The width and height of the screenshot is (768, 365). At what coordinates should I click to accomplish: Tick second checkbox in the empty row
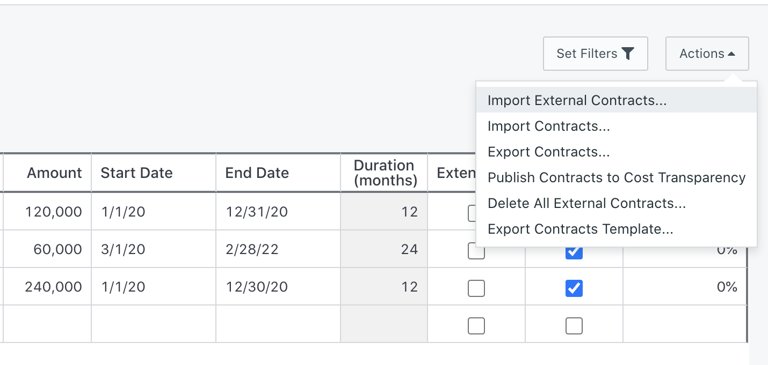point(574,326)
